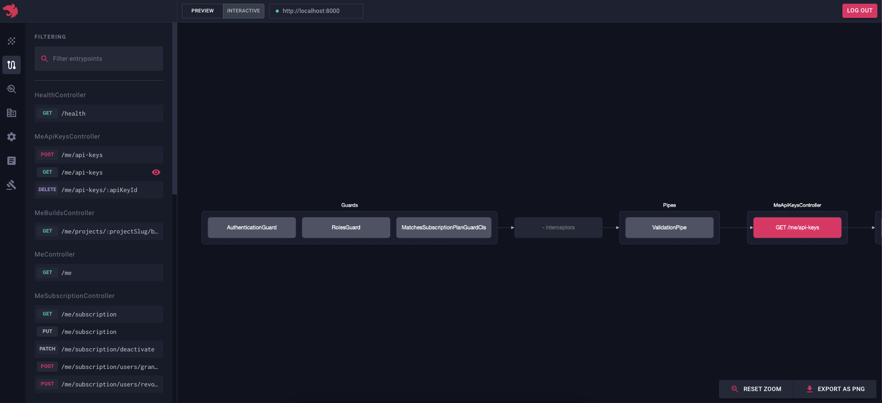The image size is (882, 403).
Task: Click the Log Out button
Action: point(859,11)
